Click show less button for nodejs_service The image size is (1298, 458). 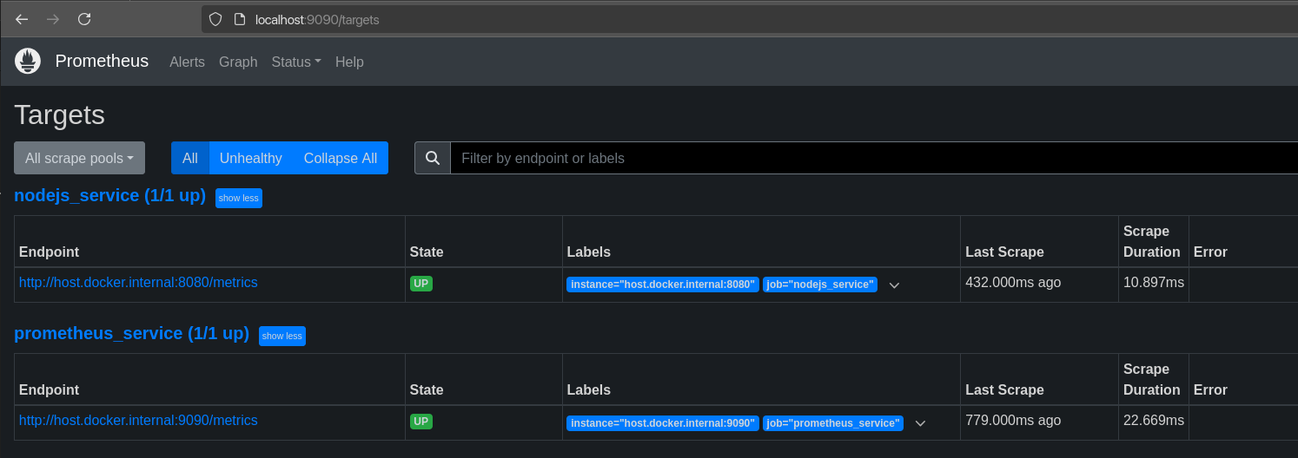[x=238, y=198]
